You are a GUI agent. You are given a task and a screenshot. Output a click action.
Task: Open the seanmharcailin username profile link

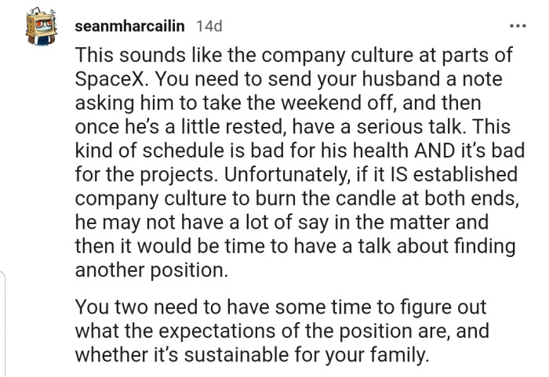[131, 26]
